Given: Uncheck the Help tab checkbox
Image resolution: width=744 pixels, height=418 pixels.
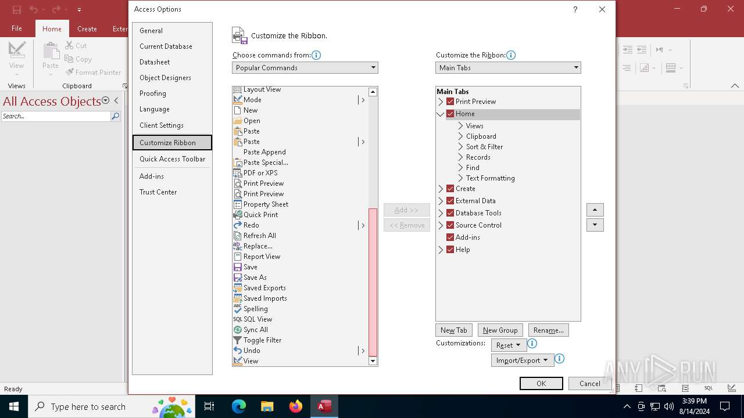Looking at the screenshot, I should (x=450, y=250).
